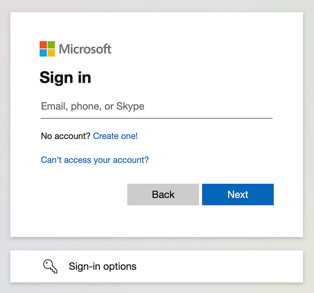Follow "Can't access your account?" link
314x293 pixels.
[95, 160]
